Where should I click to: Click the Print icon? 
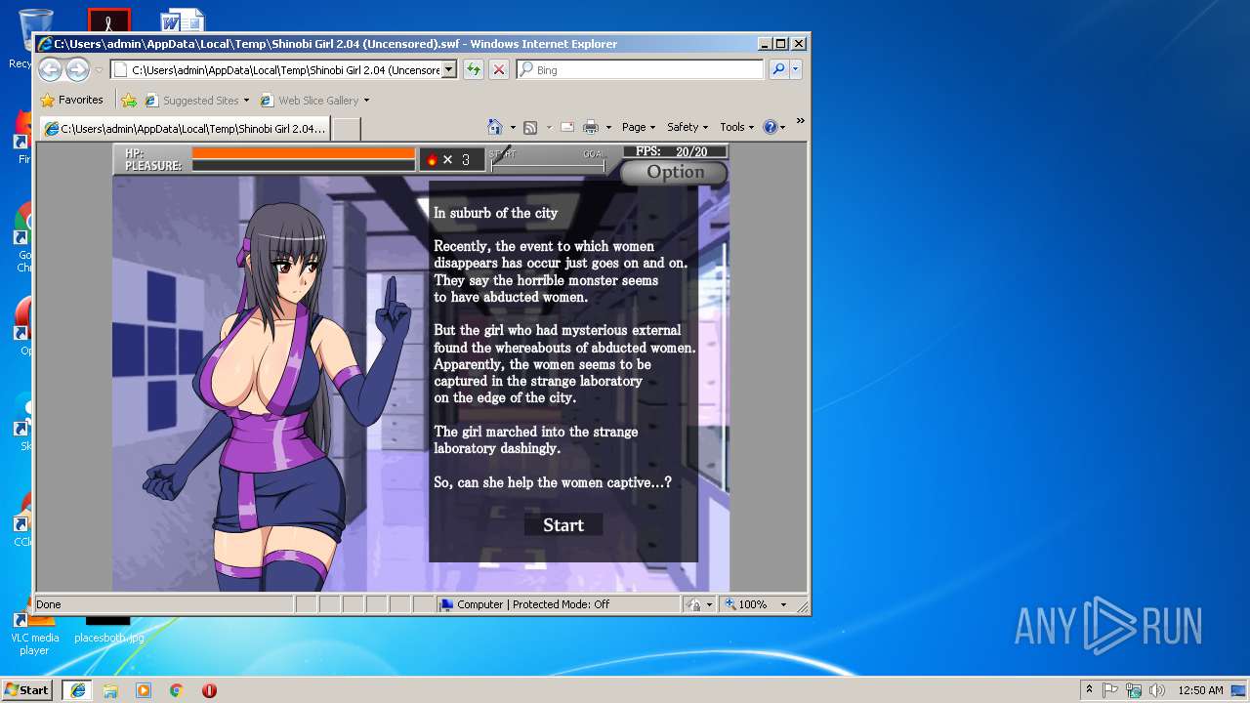pos(591,127)
